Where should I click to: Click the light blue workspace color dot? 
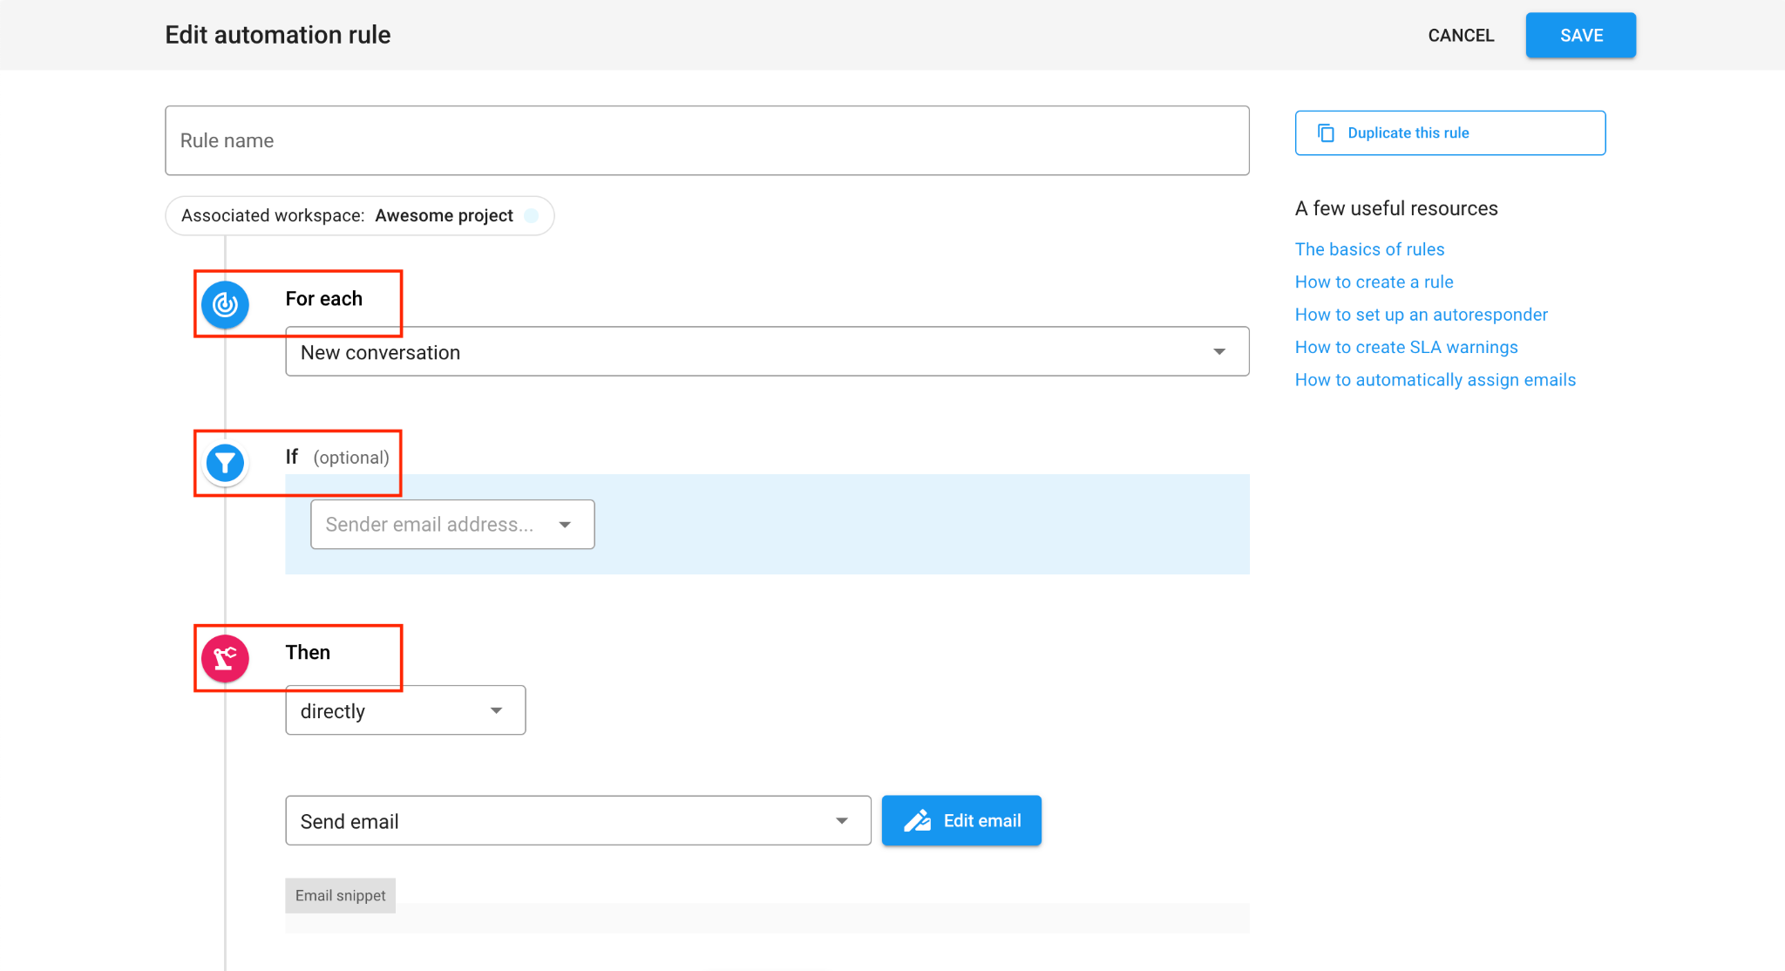[532, 215]
